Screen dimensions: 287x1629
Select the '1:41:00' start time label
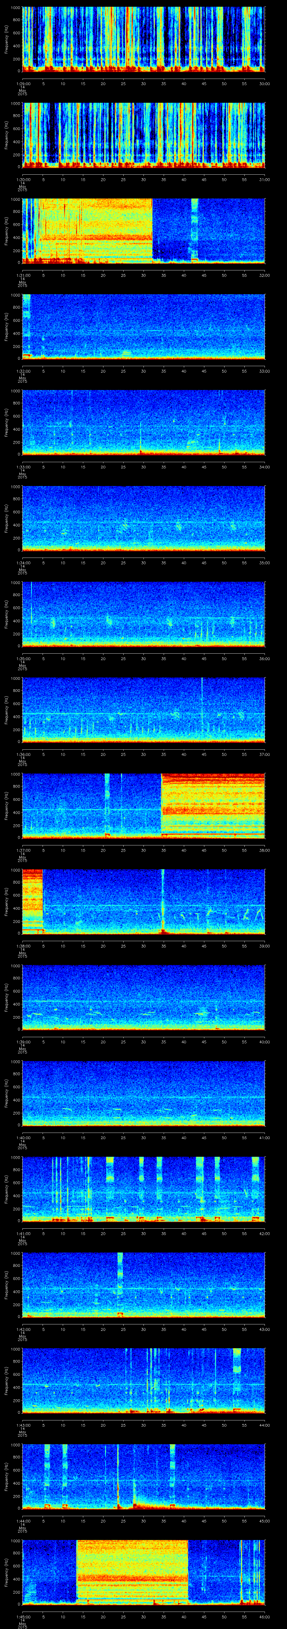point(23,1233)
